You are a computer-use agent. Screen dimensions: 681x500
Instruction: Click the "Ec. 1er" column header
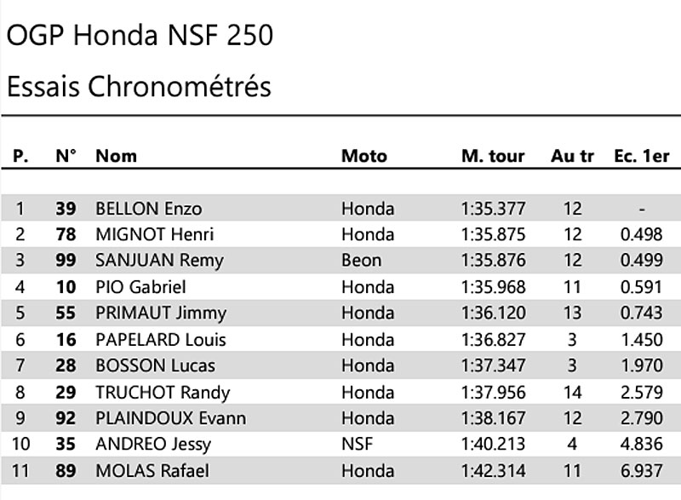tap(641, 156)
